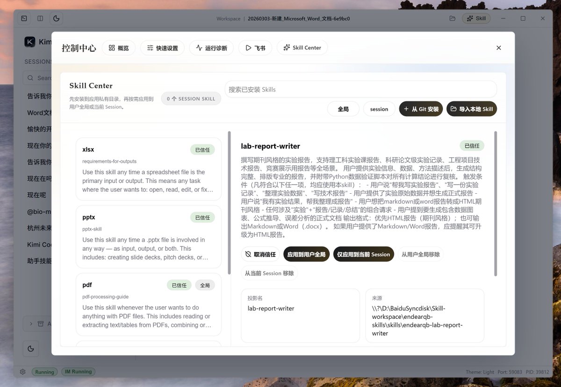Click the requirements-for-outputs subtitle
This screenshot has height=387, width=561.
[x=109, y=162]
